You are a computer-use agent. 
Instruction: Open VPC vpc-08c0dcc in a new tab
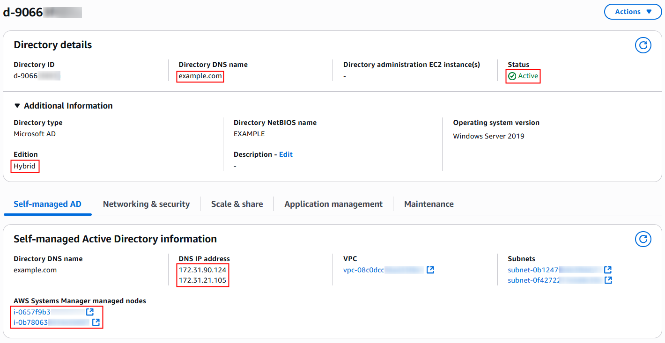430,270
